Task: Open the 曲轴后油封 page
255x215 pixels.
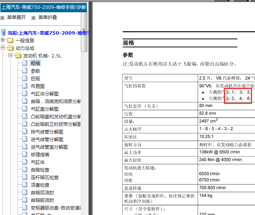Action: [42, 193]
